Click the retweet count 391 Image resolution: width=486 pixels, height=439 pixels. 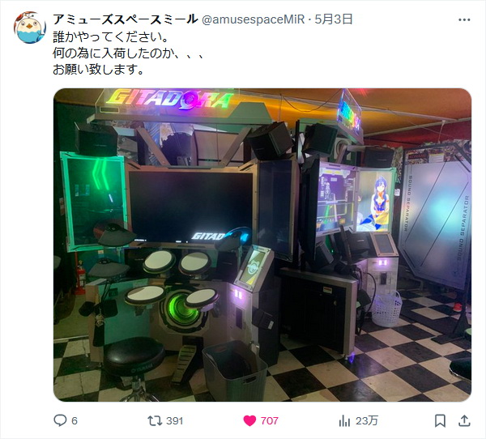(x=174, y=420)
